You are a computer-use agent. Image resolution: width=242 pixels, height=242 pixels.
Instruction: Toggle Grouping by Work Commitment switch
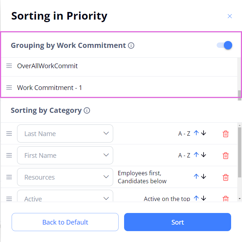pos(224,45)
